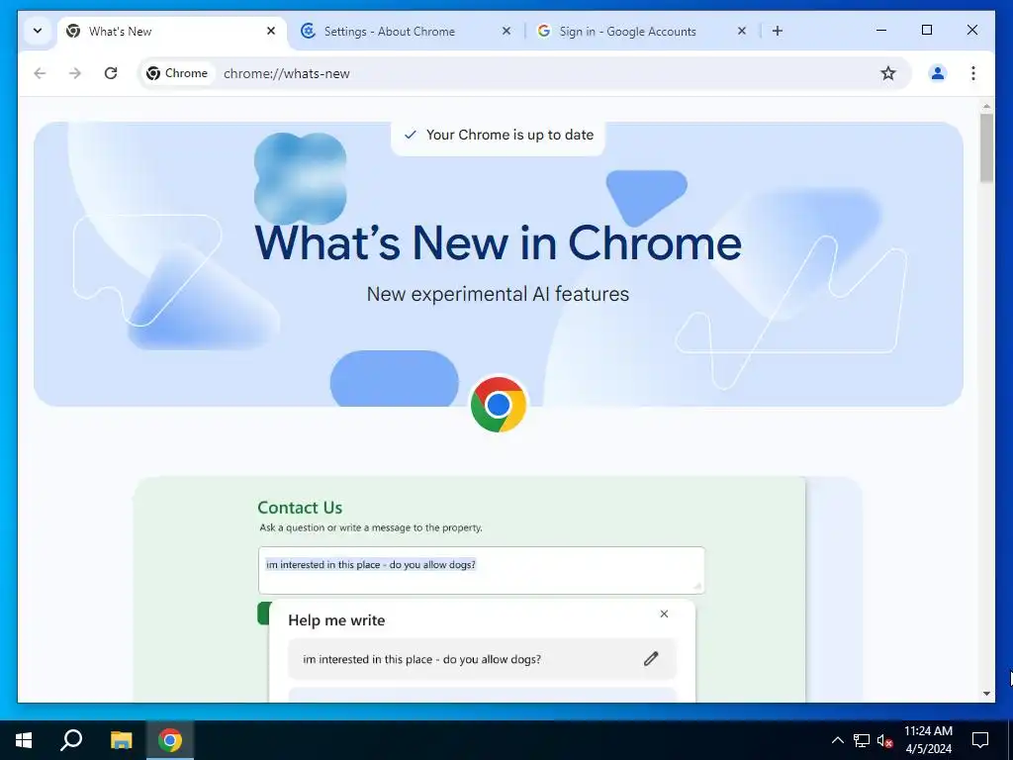The image size is (1013, 760).
Task: Switch to Sign in - Google Accounts tab
Action: pos(627,31)
